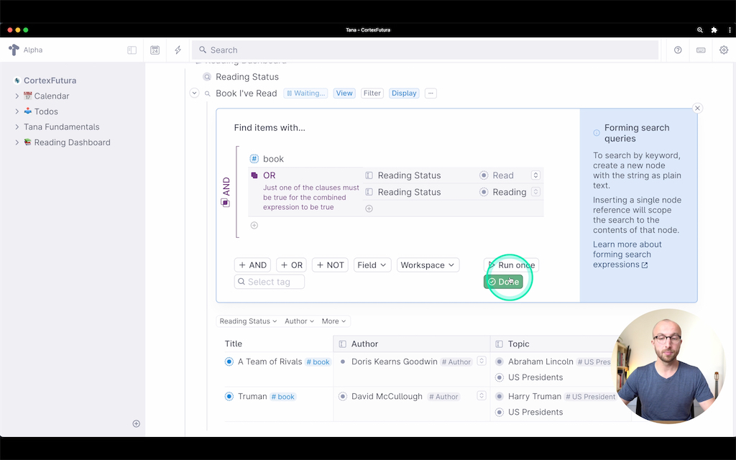This screenshot has height=460, width=736.
Task: Open the Author filter dropdown
Action: [x=299, y=321]
